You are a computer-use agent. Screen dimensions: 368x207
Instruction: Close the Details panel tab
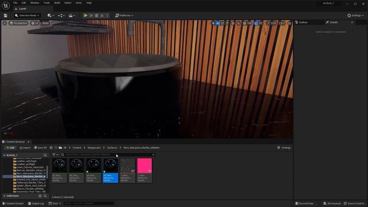(352, 22)
